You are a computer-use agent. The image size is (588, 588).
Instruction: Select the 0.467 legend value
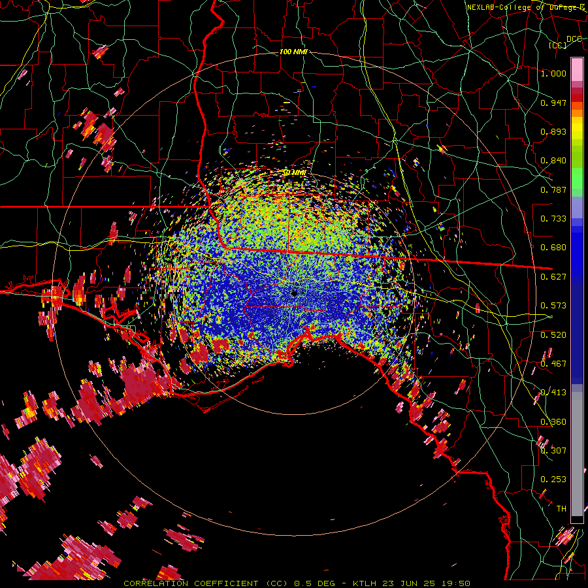[x=553, y=364]
